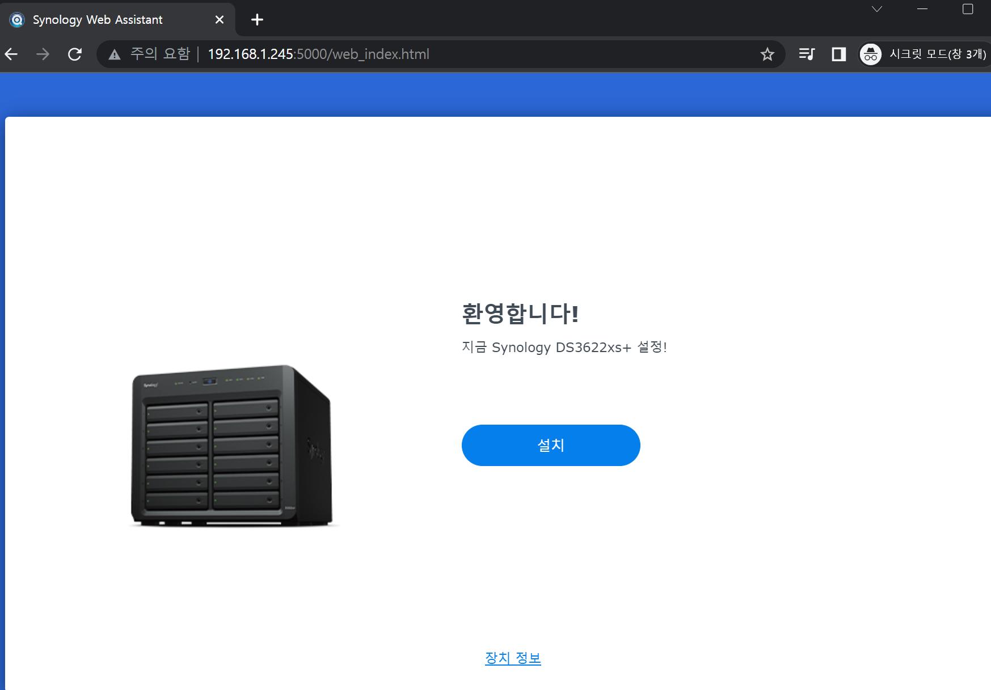The width and height of the screenshot is (991, 690).
Task: Click the incognito mode hat icon
Action: (871, 54)
